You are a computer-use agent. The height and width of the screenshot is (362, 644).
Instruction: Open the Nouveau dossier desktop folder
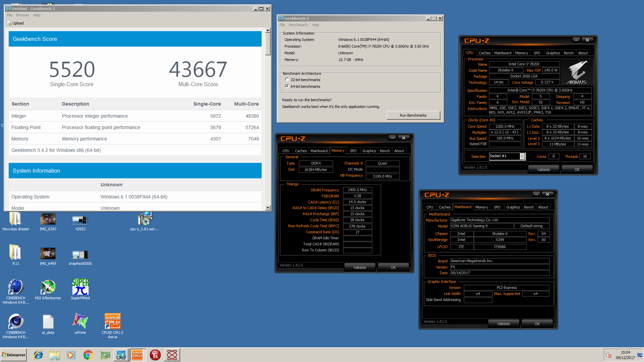point(15,222)
